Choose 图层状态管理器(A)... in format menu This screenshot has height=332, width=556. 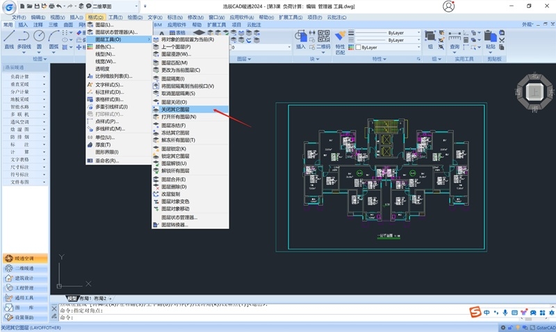click(x=119, y=32)
